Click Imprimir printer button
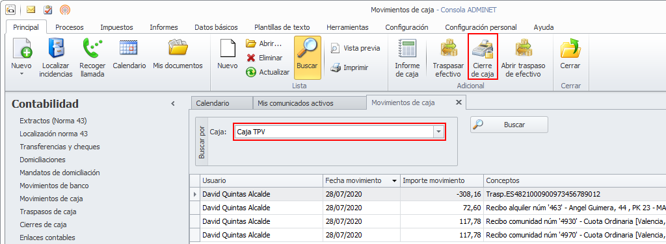Image resolution: width=666 pixels, height=244 pixels. pyautogui.click(x=349, y=67)
